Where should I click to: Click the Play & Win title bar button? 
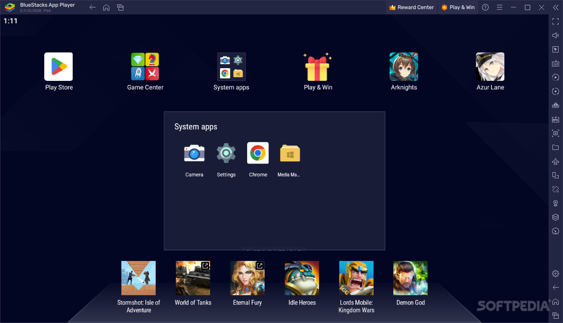[458, 7]
